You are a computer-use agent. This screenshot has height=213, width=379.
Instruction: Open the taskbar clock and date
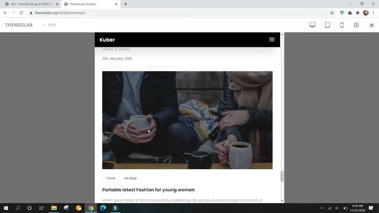(358, 208)
